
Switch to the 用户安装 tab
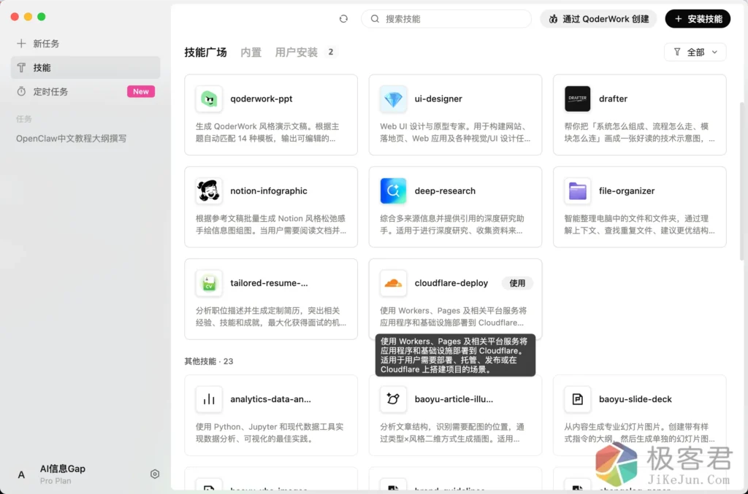[x=296, y=53]
